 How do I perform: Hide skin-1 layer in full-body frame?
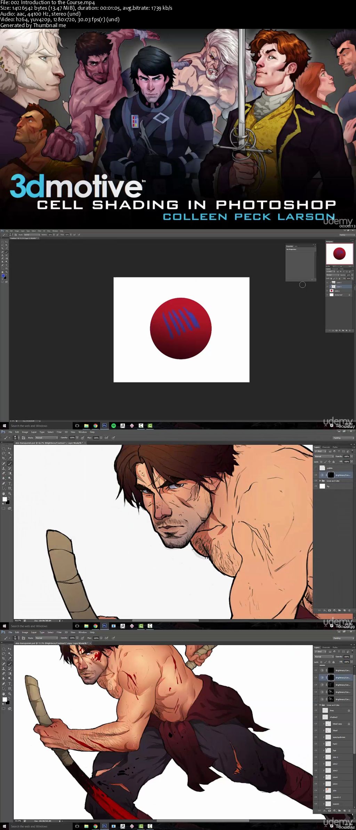[316, 757]
